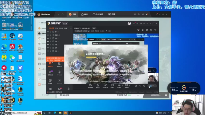Expand microphone volume arrow
205x115 pixels.
pos(122,85)
